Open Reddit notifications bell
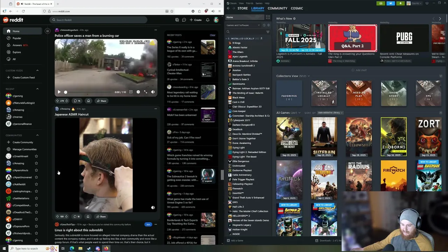 (x=208, y=20)
